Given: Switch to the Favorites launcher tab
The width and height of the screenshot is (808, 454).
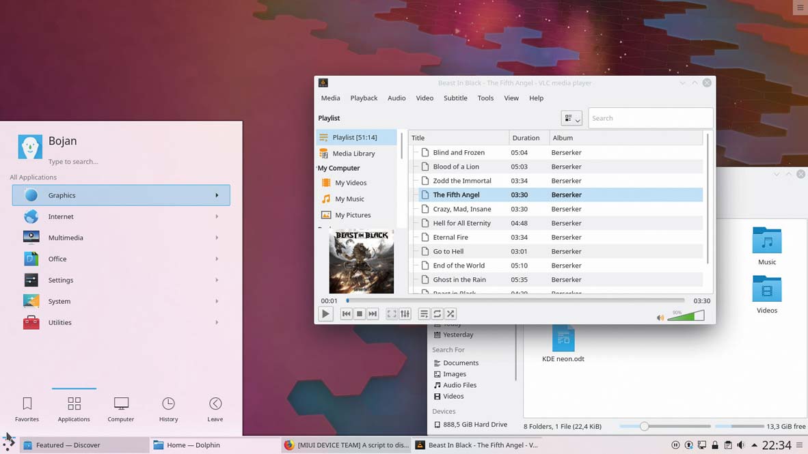Looking at the screenshot, I should tap(27, 409).
